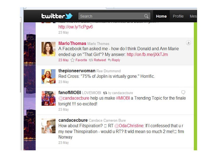Viewport: 217px width, 163px height.
Task: Click conversation bubble icon on fanofMIOBI tweet
Action: click(x=183, y=92)
